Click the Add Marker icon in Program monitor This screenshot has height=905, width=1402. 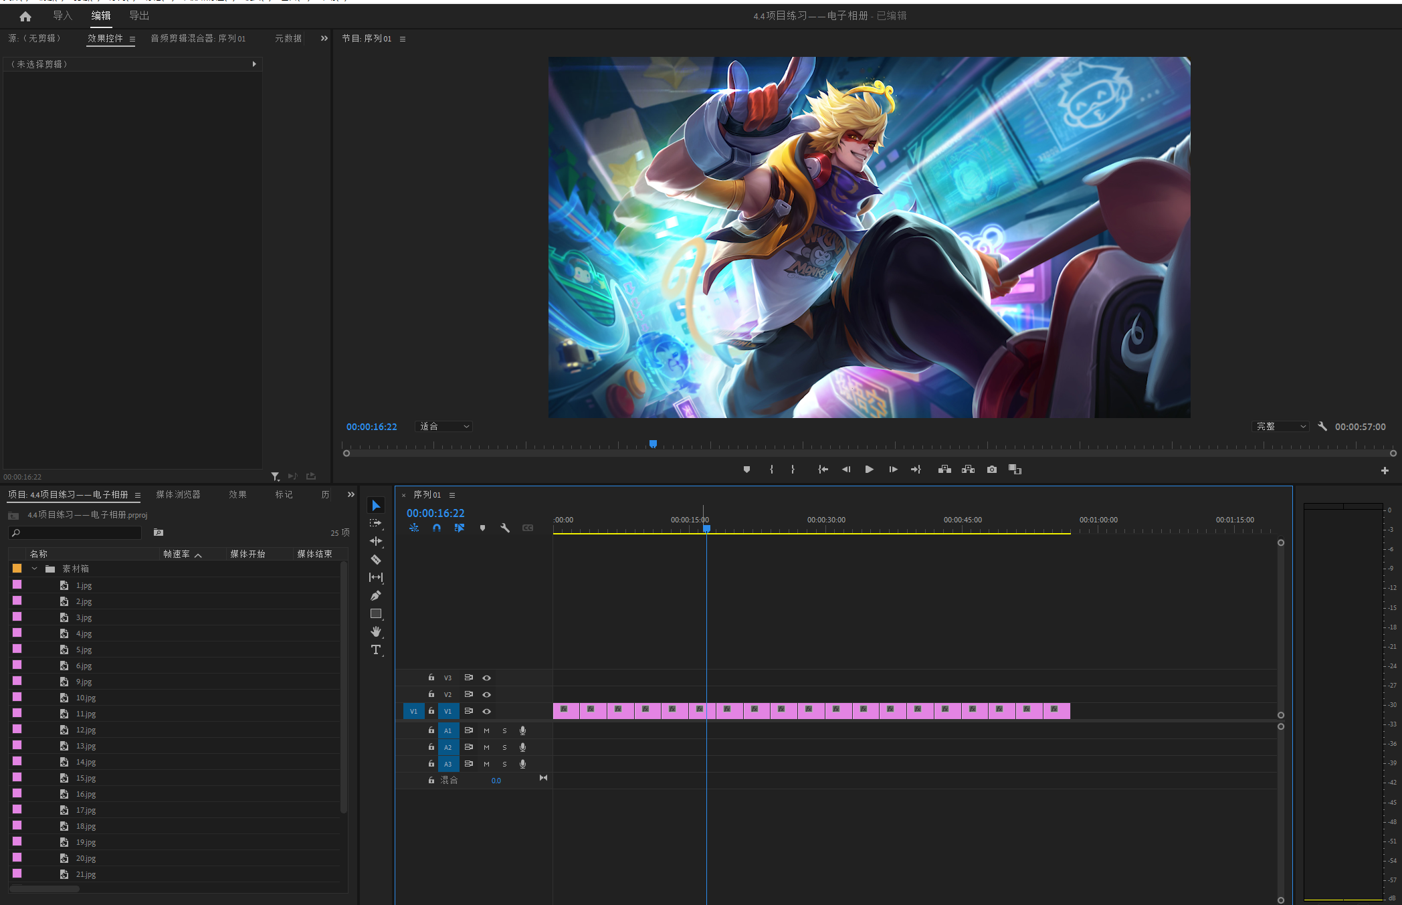pyautogui.click(x=746, y=470)
